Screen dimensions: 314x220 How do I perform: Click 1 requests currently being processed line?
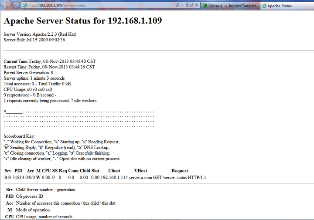[x=50, y=101]
